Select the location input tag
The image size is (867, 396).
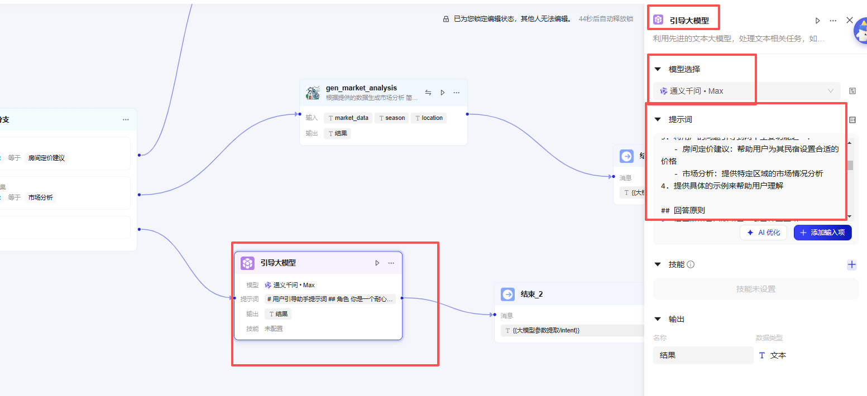point(429,118)
